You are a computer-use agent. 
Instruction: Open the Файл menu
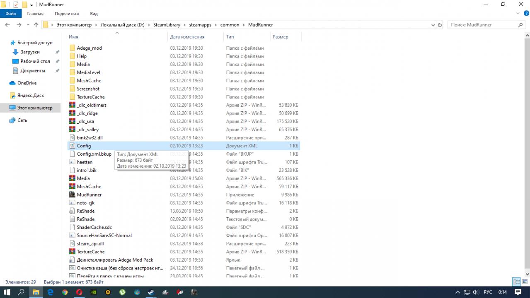(11, 14)
